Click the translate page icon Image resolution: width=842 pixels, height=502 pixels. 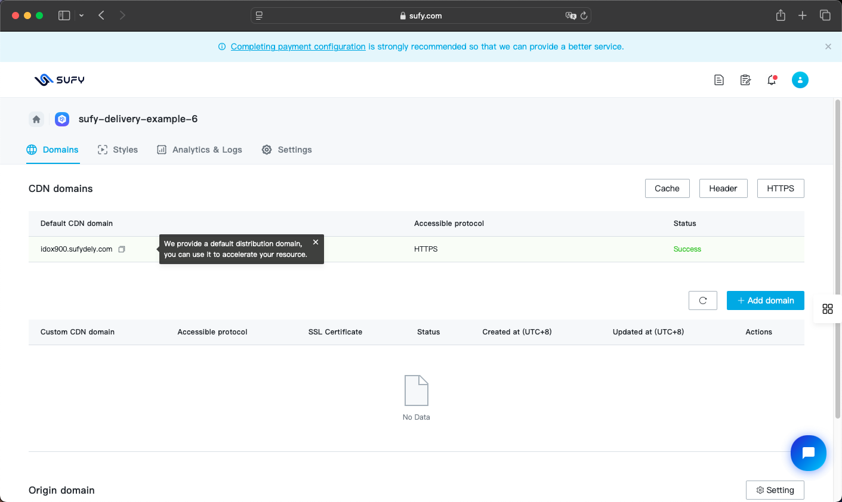[x=570, y=16]
